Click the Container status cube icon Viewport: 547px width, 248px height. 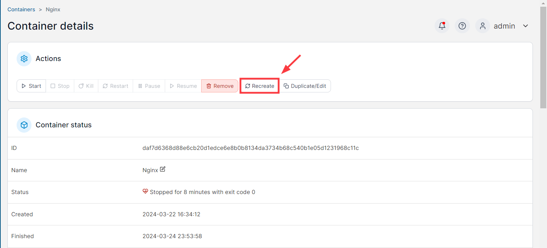click(24, 125)
